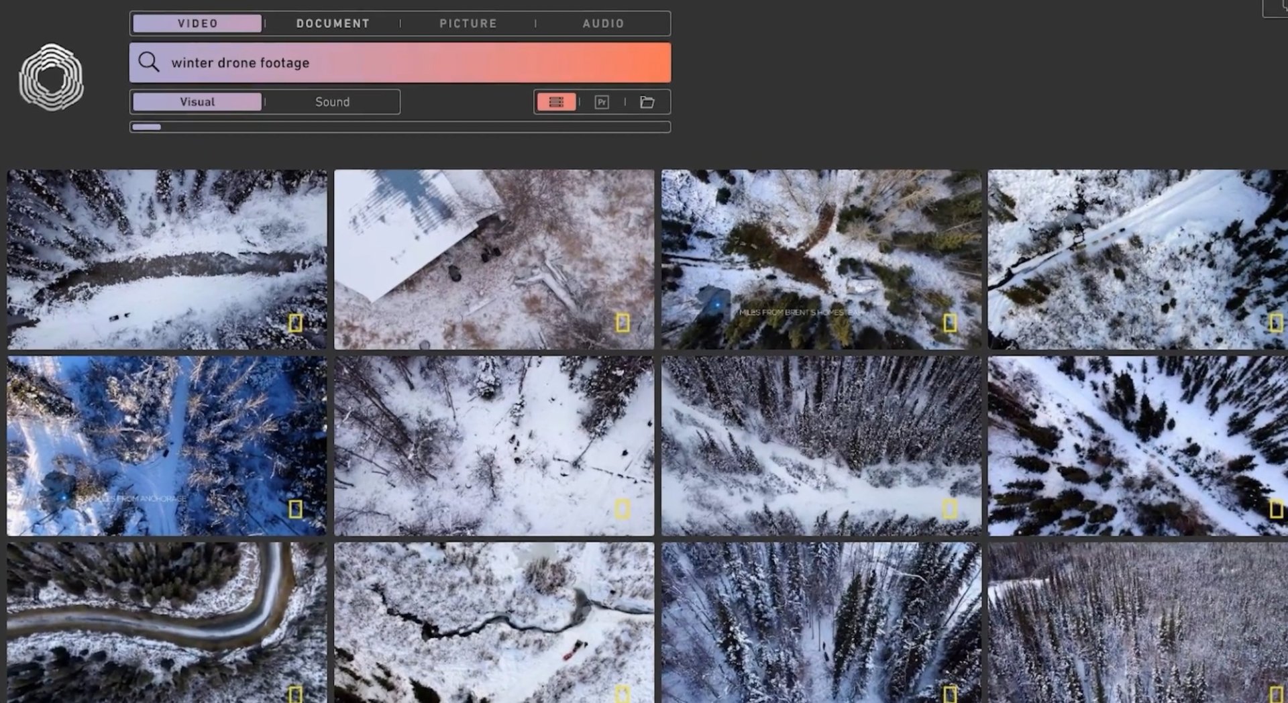Switch to the DOCUMENT tab
The image size is (1288, 703).
(x=333, y=23)
